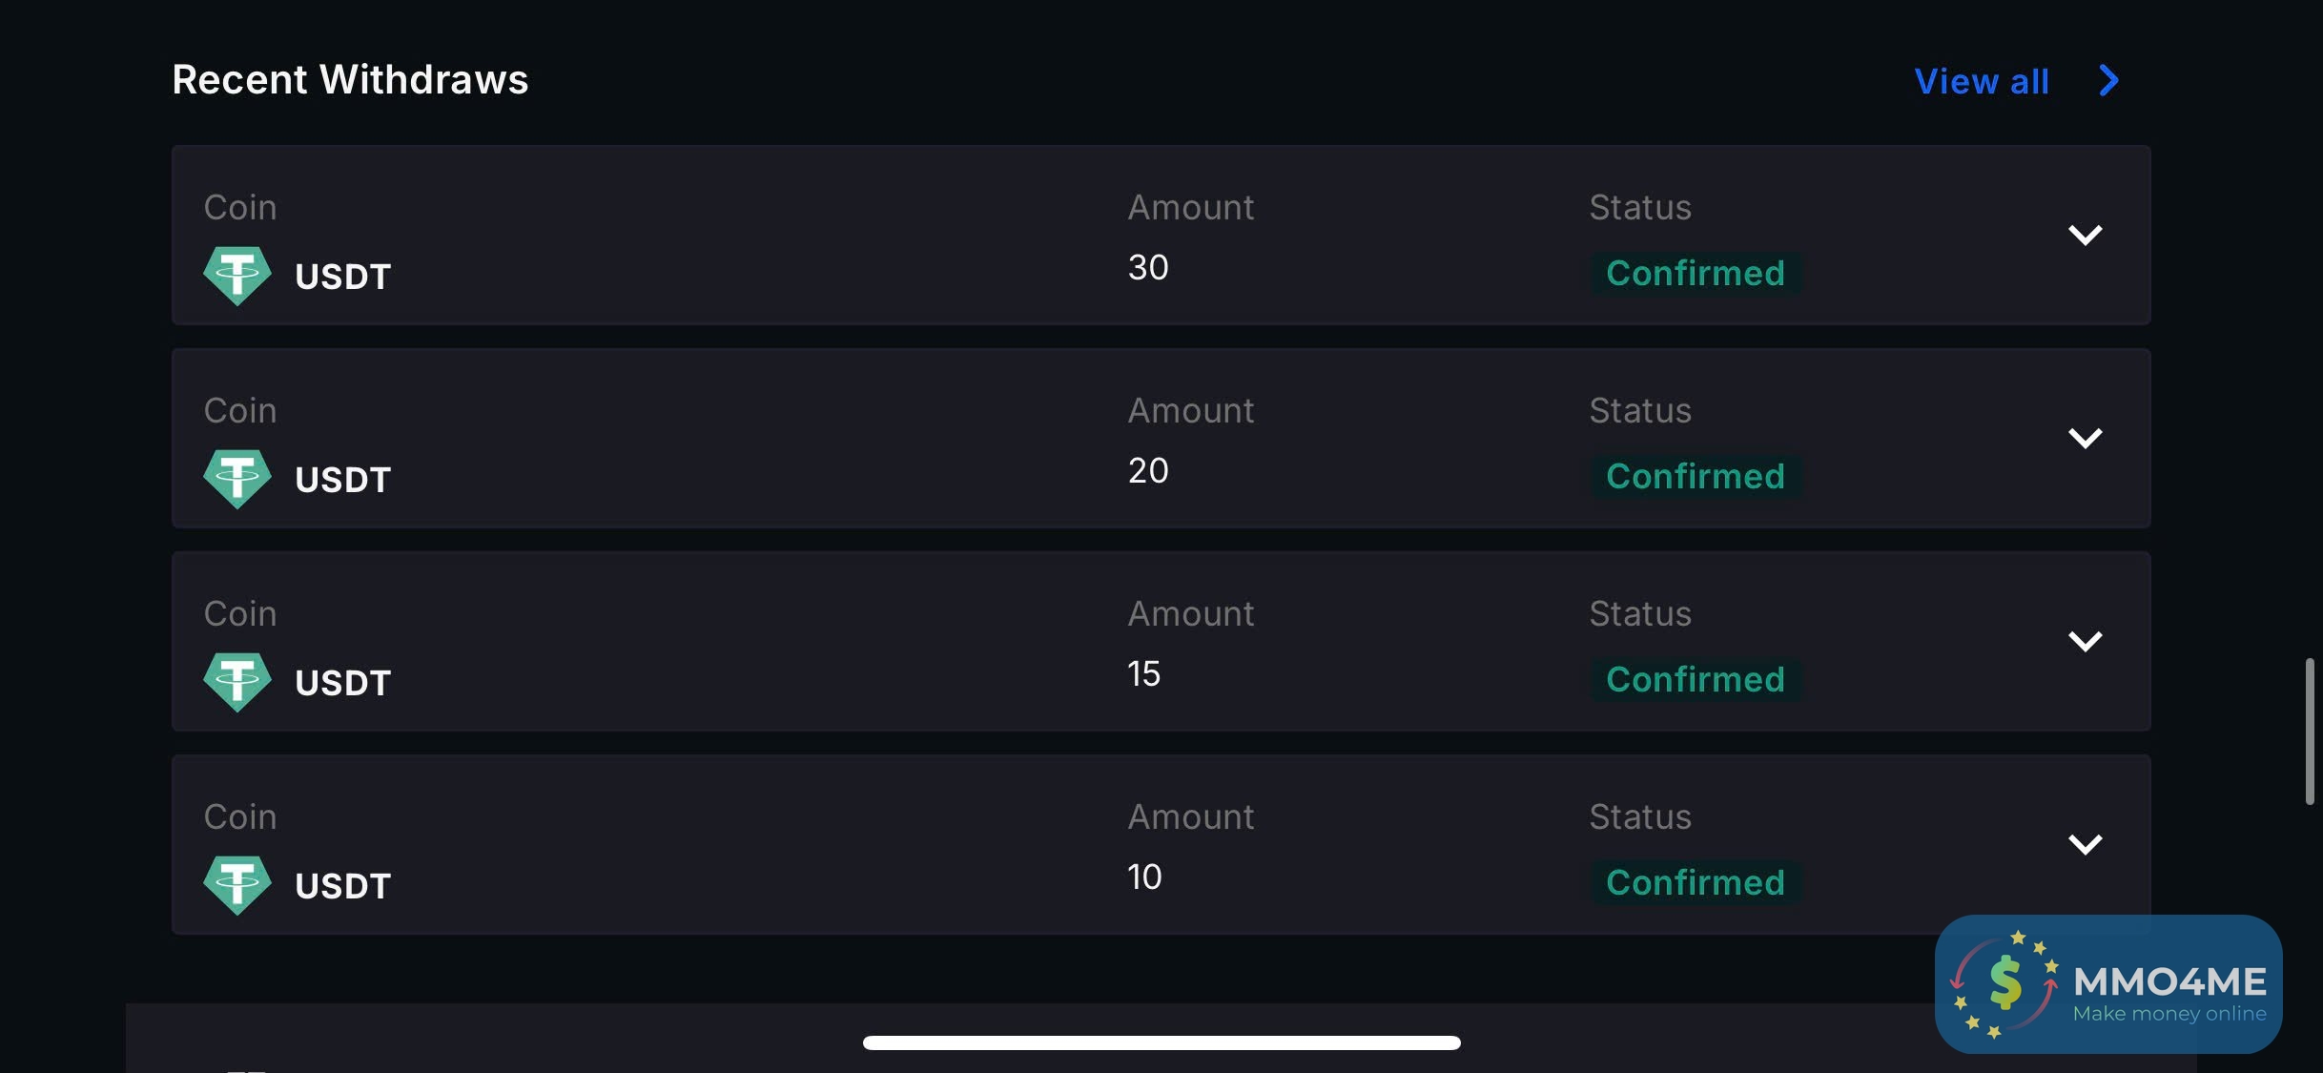Tap the home indicator bar at bottom

(x=1161, y=1042)
